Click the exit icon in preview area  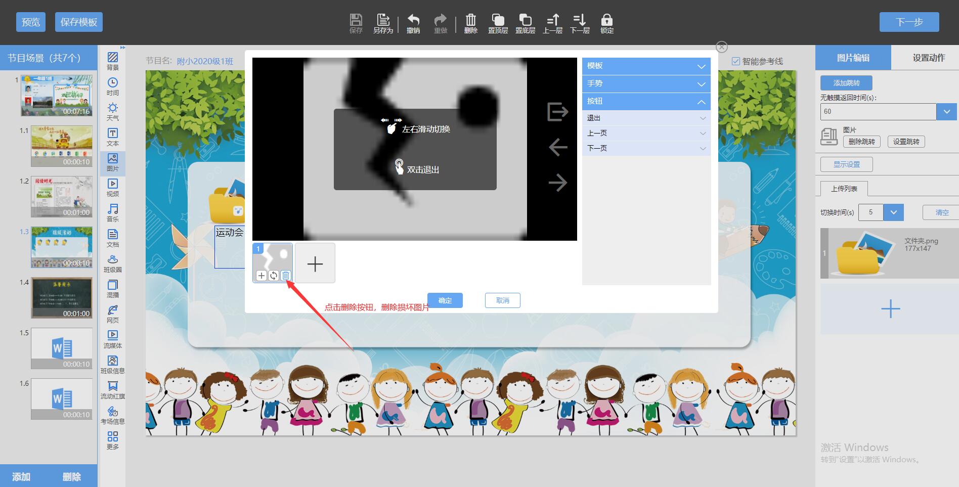coord(557,112)
